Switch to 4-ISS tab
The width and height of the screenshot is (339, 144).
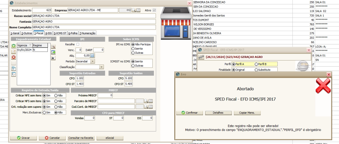pos(49,33)
